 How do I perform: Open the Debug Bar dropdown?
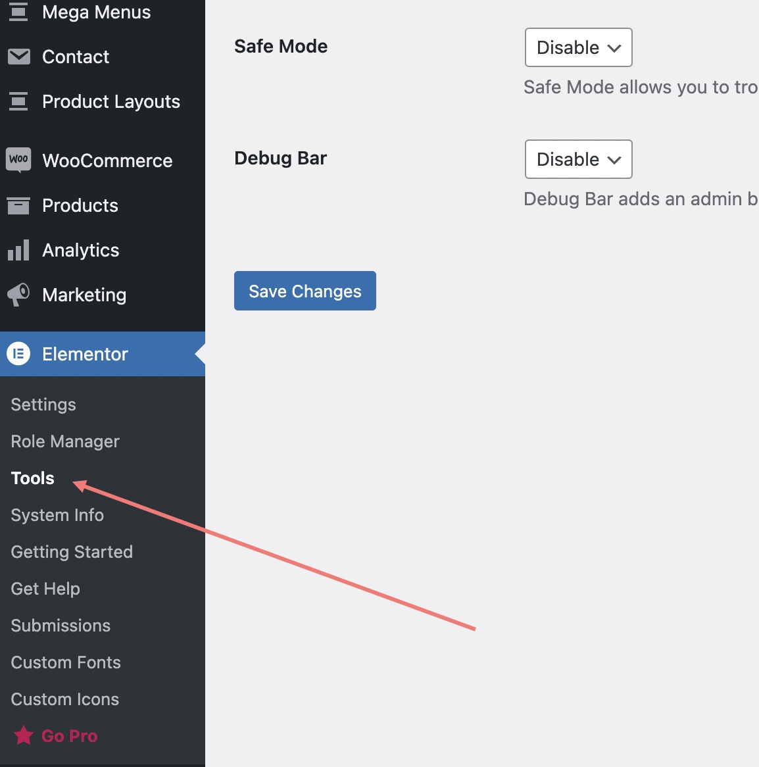coord(577,159)
